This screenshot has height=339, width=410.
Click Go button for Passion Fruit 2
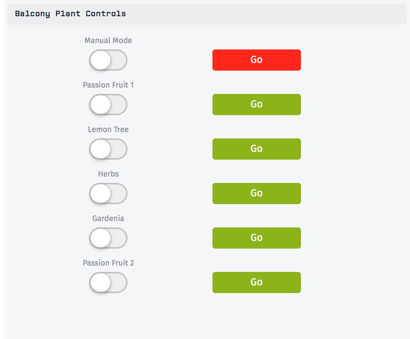256,282
